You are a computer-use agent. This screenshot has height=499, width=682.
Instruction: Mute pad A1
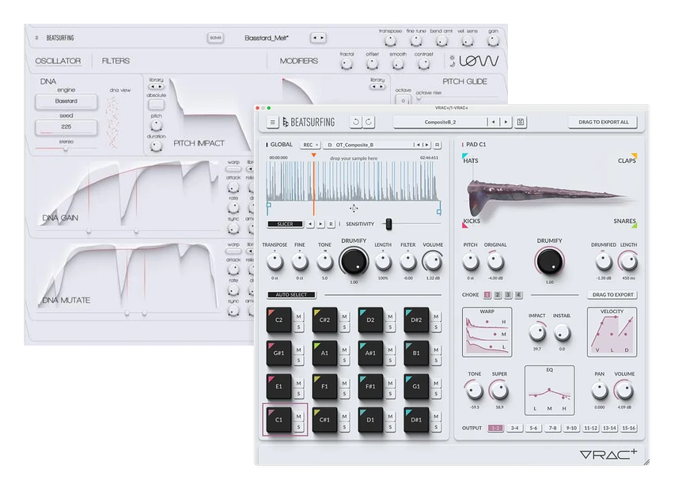pyautogui.click(x=344, y=350)
